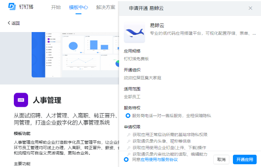
Task: Click the 开通应用 button
Action: tap(245, 159)
